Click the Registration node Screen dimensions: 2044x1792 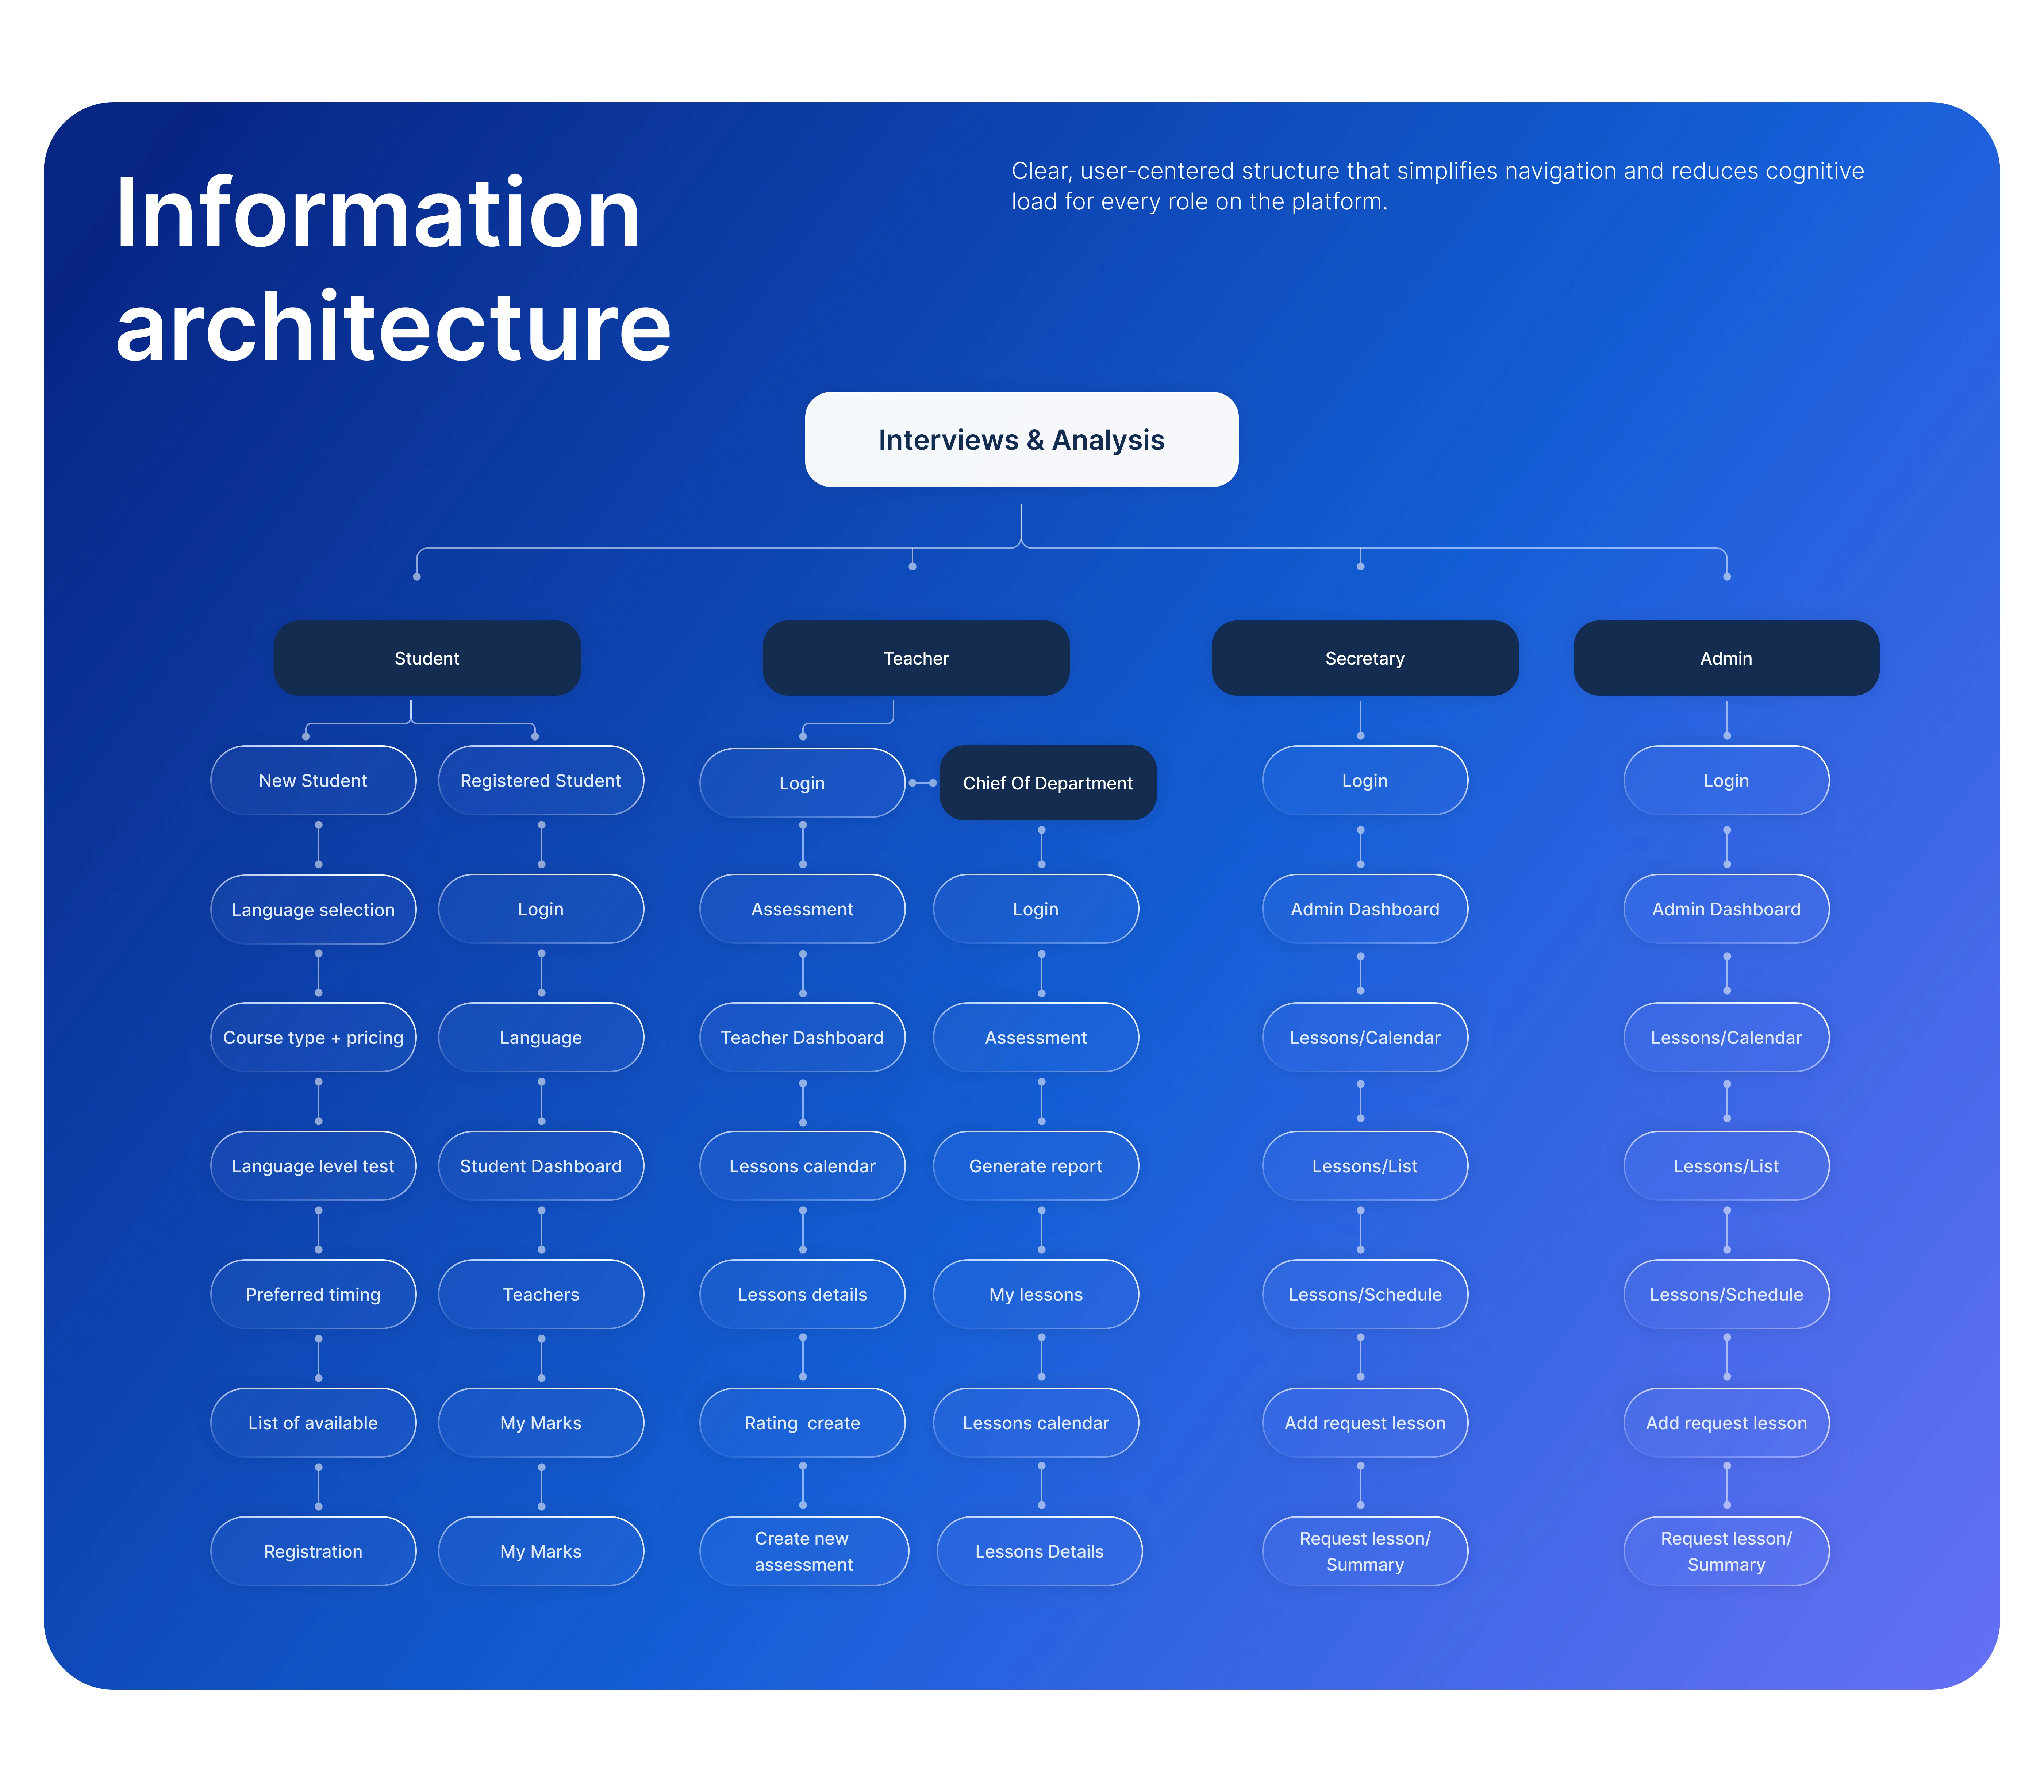point(313,1551)
